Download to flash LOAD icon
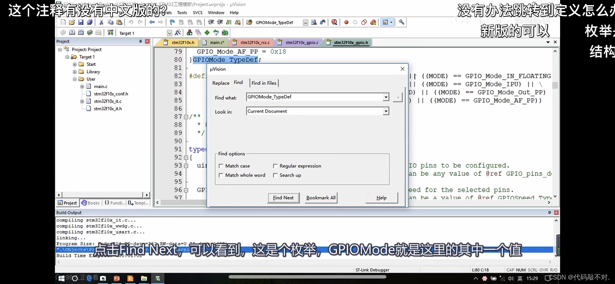615x284 pixels. tap(111, 33)
